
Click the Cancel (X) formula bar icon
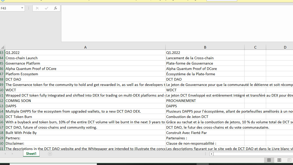pos(37,8)
